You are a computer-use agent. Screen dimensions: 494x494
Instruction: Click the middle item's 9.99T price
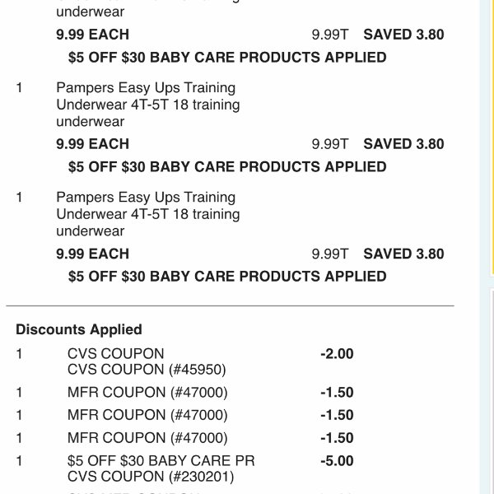click(330, 144)
